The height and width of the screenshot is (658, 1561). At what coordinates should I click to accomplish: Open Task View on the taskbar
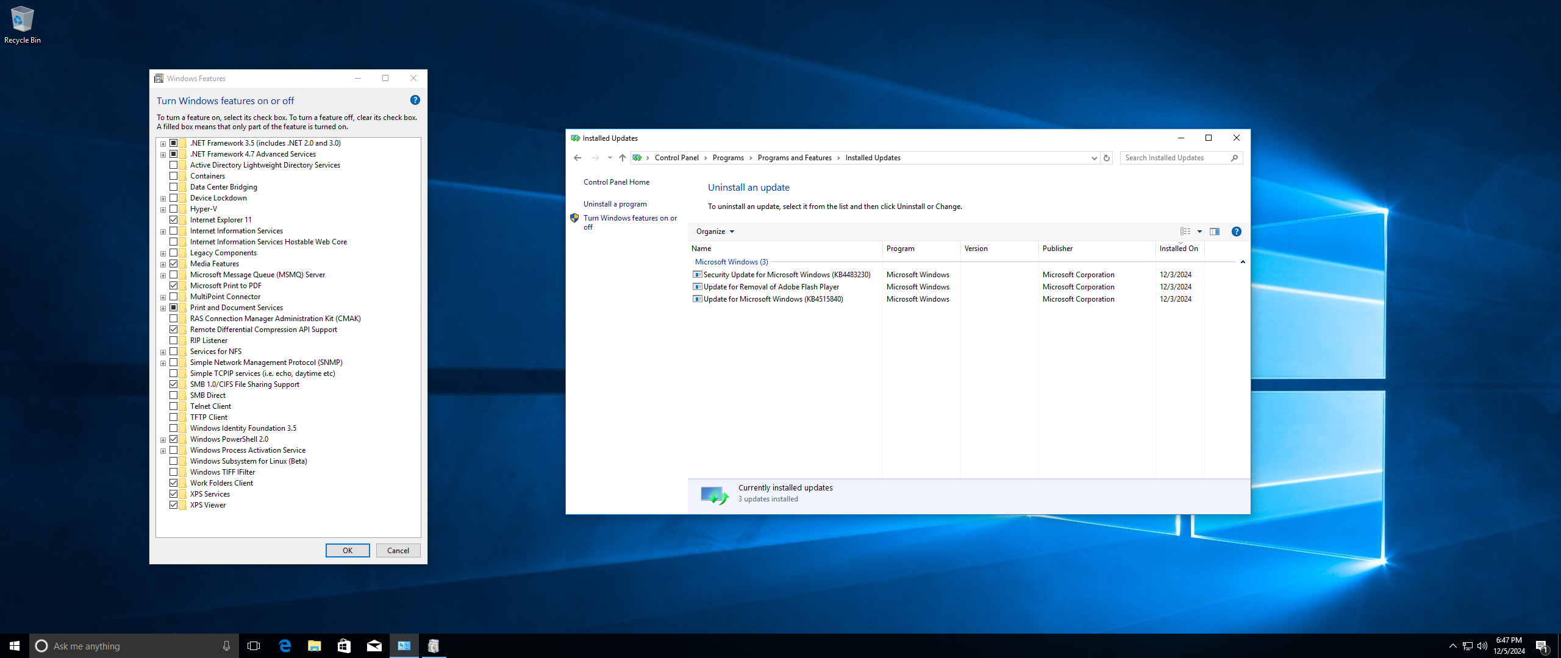coord(254,646)
